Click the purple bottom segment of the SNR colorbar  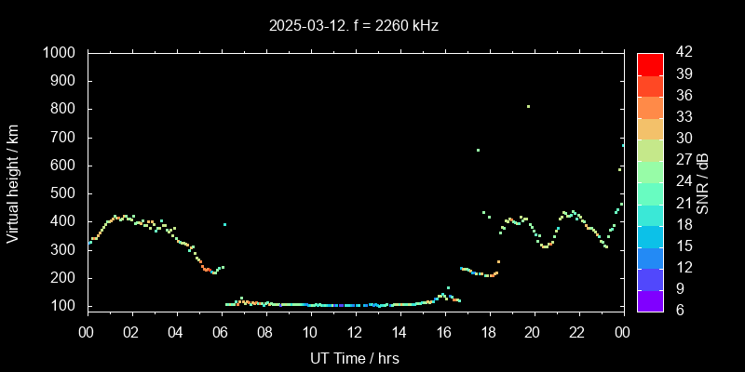pyautogui.click(x=650, y=300)
